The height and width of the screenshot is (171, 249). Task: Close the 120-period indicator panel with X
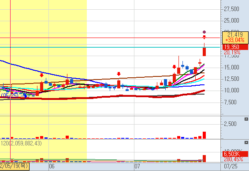246,142
